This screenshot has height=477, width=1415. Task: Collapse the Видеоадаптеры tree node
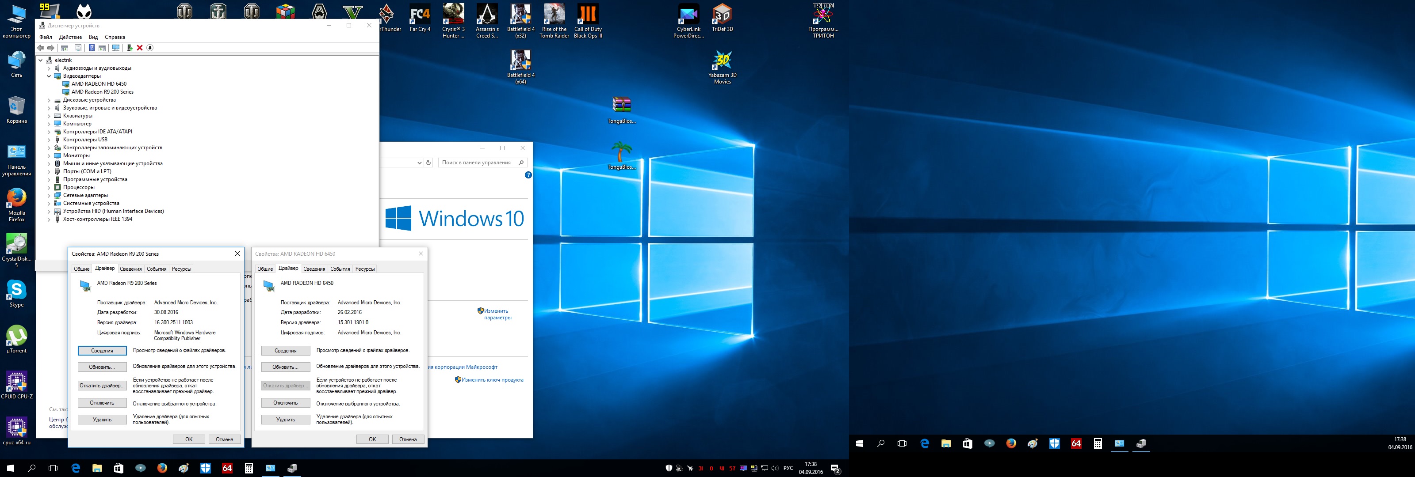(49, 76)
